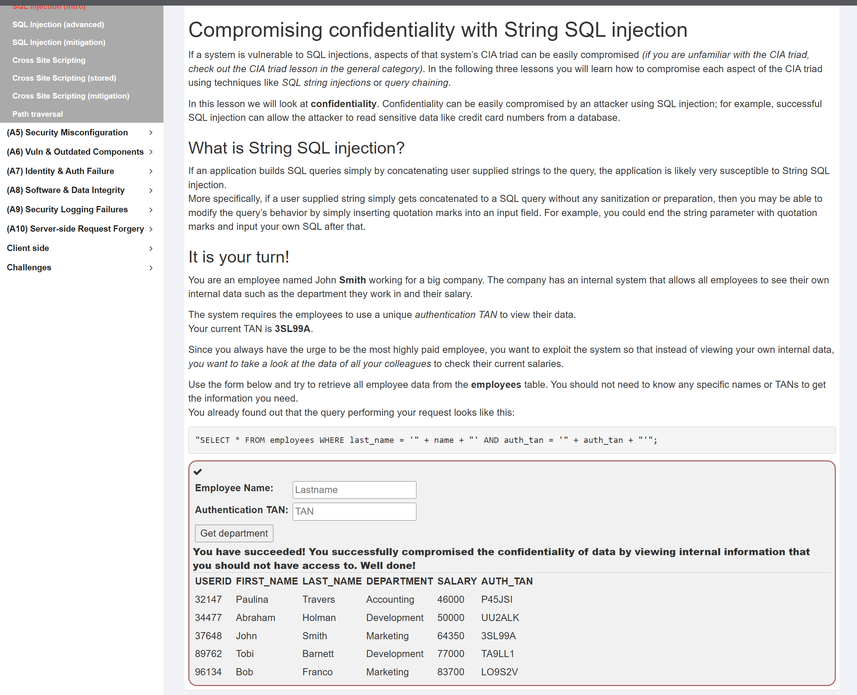The width and height of the screenshot is (857, 695).
Task: Go to Cross Site Scripting lesson
Action: pos(49,60)
